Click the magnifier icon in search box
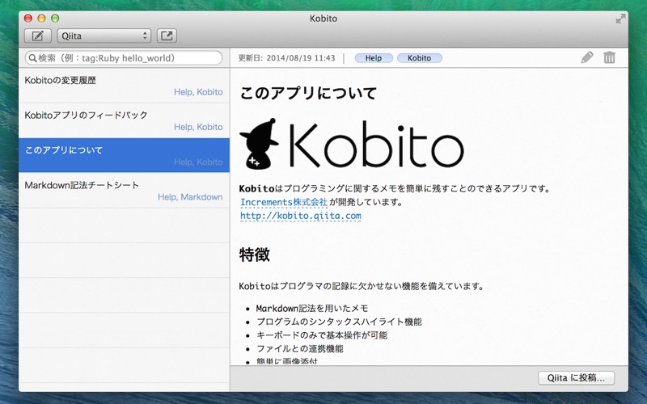 point(32,58)
